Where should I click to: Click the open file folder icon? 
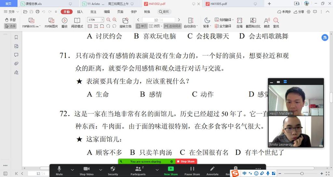click(25, 12)
